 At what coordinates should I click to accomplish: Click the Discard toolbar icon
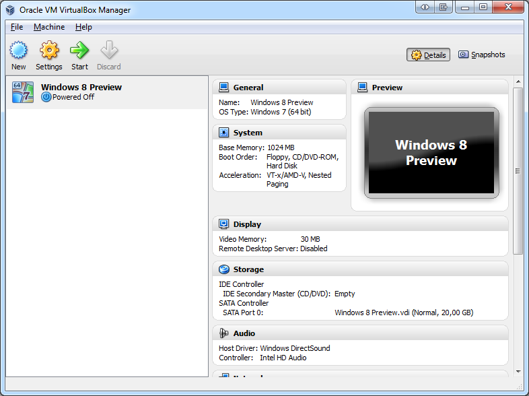(x=108, y=51)
